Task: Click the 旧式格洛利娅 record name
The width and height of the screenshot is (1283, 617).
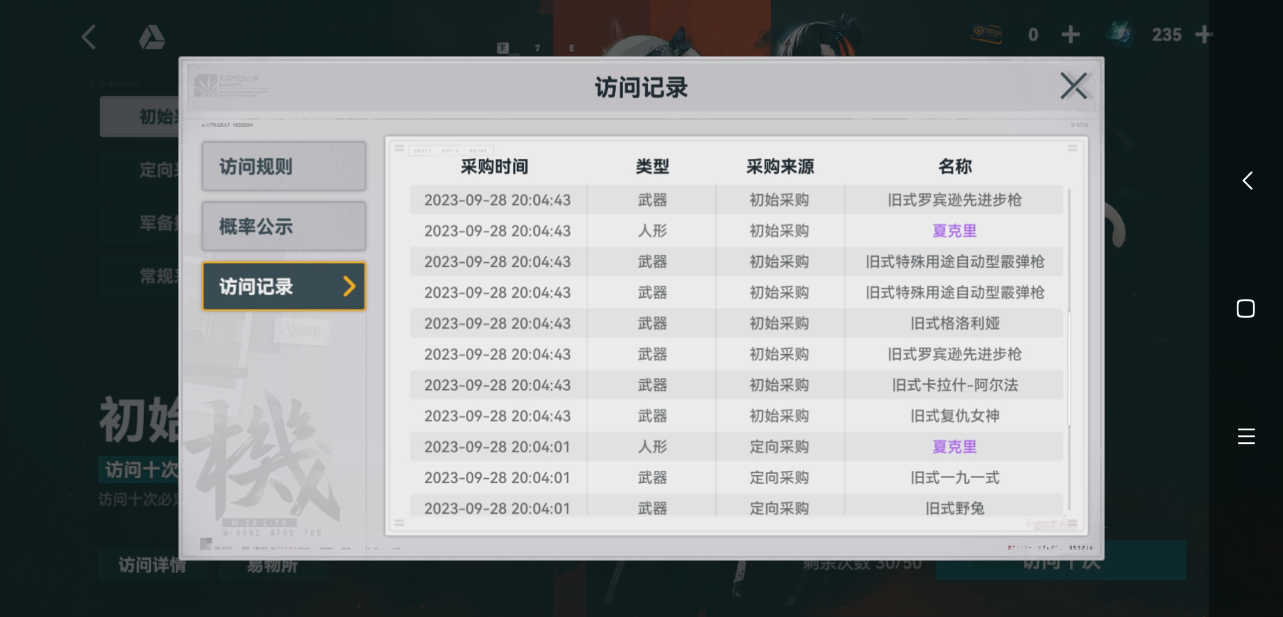Action: [955, 323]
